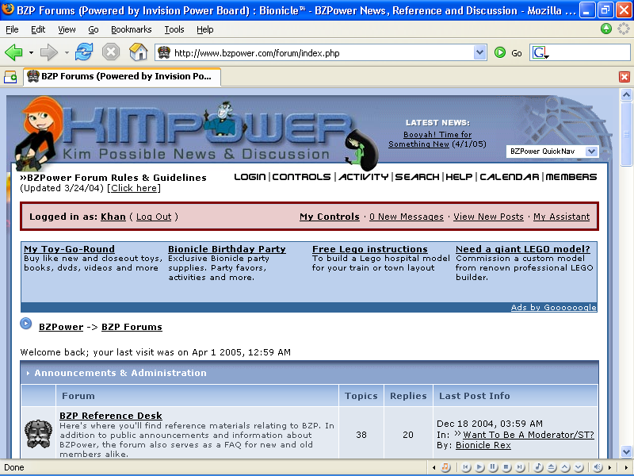The height and width of the screenshot is (476, 634).
Task: Click HELP in forum nav bar
Action: (x=459, y=177)
